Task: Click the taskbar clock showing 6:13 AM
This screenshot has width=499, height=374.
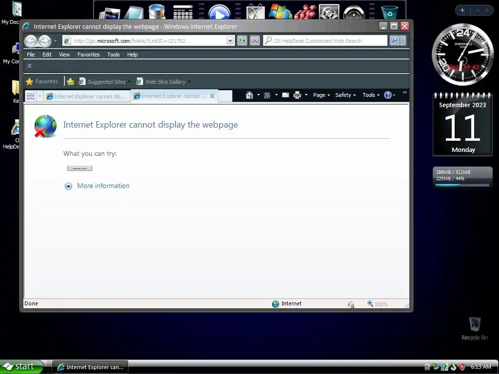Action: click(481, 367)
